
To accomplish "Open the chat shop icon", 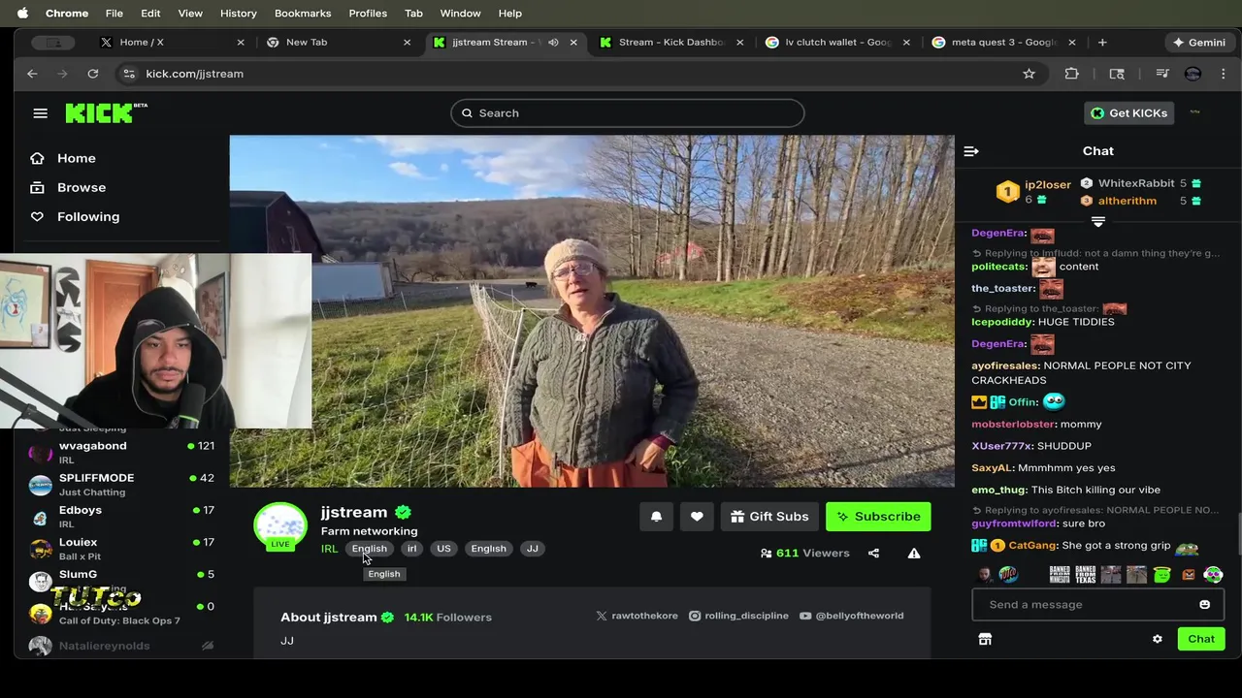I will (985, 639).
